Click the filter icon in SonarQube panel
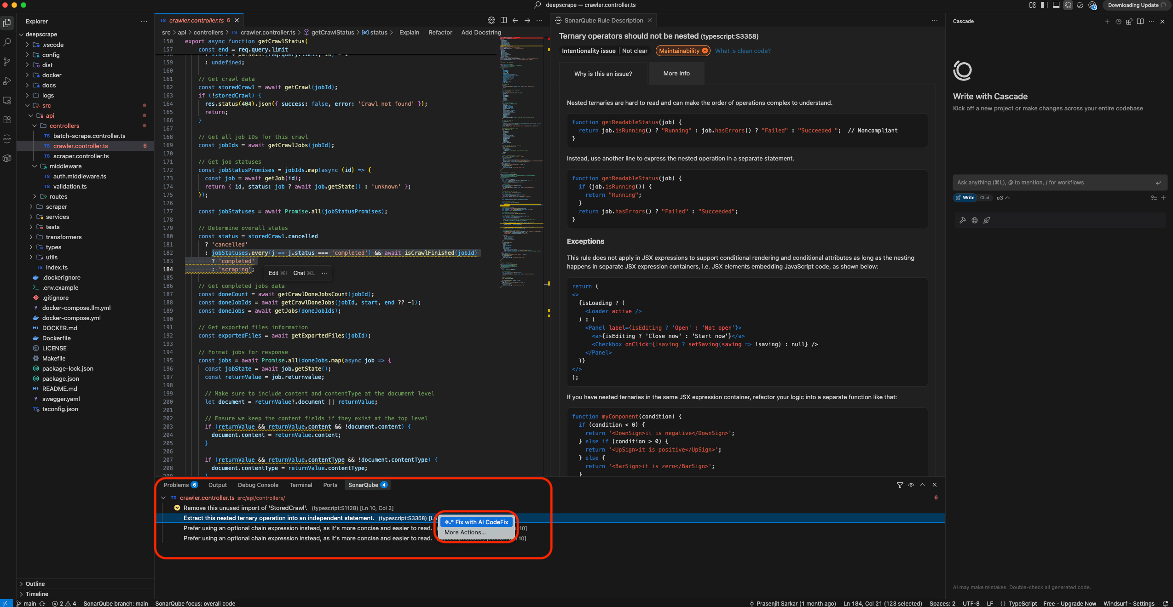The height and width of the screenshot is (607, 1173). [x=900, y=485]
